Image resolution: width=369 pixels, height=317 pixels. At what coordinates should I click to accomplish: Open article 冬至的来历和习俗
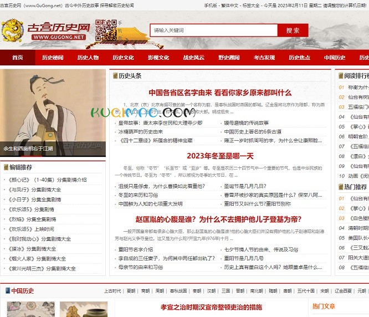click(x=138, y=195)
